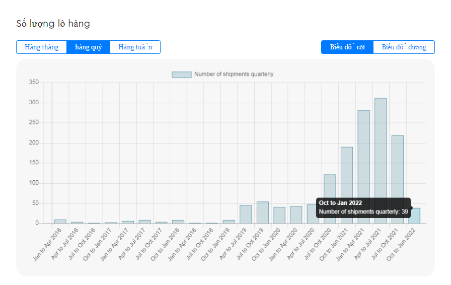Select the Jan to Apr 2016 bar
This screenshot has height=285, width=451.
[x=60, y=221]
